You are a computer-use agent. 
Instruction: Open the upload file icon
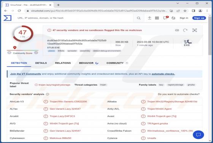(x=149, y=18)
